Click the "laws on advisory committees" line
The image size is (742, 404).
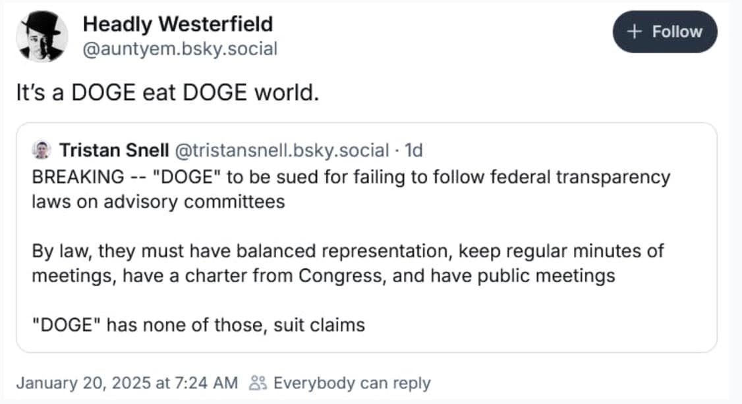click(158, 201)
